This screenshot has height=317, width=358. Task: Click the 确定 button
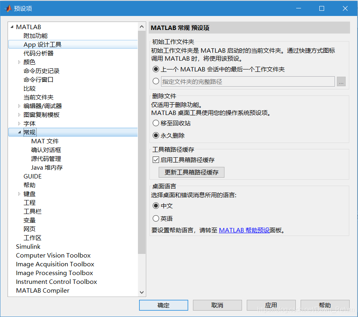(x=163, y=305)
